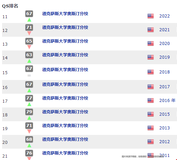The image size is (177, 160).
Task: Click the QS排名 heading
Action: click(10, 6)
